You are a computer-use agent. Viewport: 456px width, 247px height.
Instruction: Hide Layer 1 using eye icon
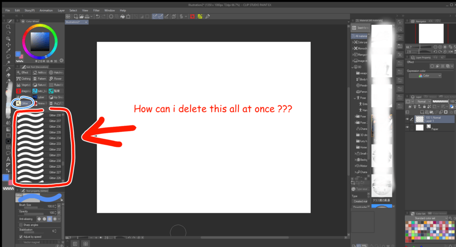(407, 119)
